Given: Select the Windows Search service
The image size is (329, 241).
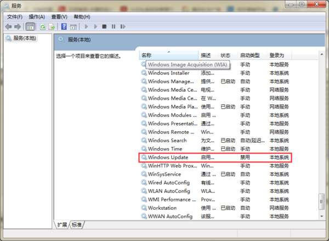Looking at the screenshot, I should click(215, 141).
